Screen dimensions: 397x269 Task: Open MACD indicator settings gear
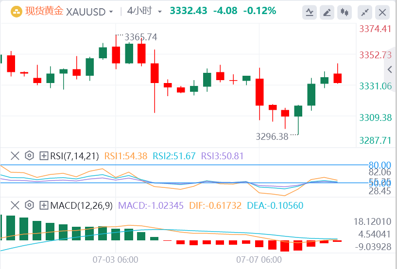pos(29,205)
